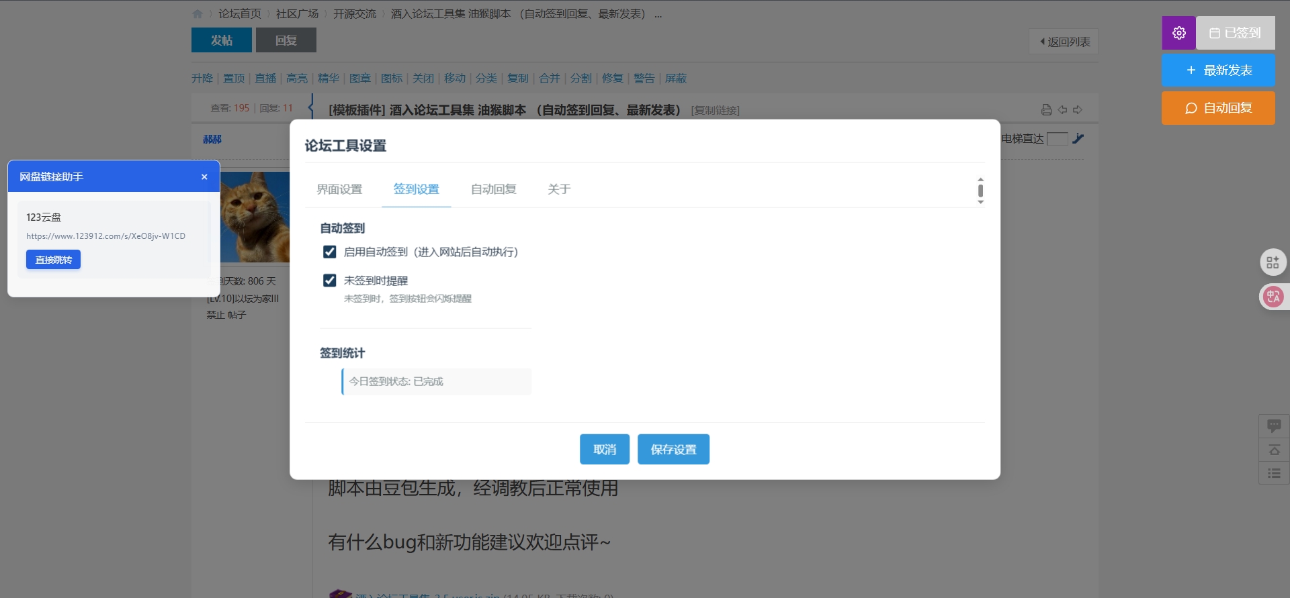The width and height of the screenshot is (1290, 598).
Task: Click 直接跳转 for 123云盘 link
Action: [53, 260]
